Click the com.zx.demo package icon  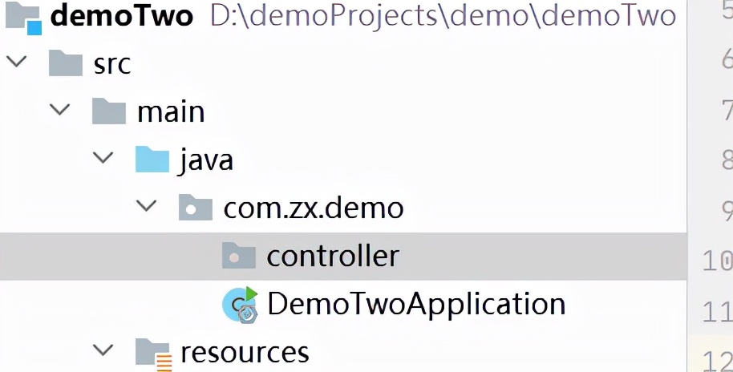point(196,208)
